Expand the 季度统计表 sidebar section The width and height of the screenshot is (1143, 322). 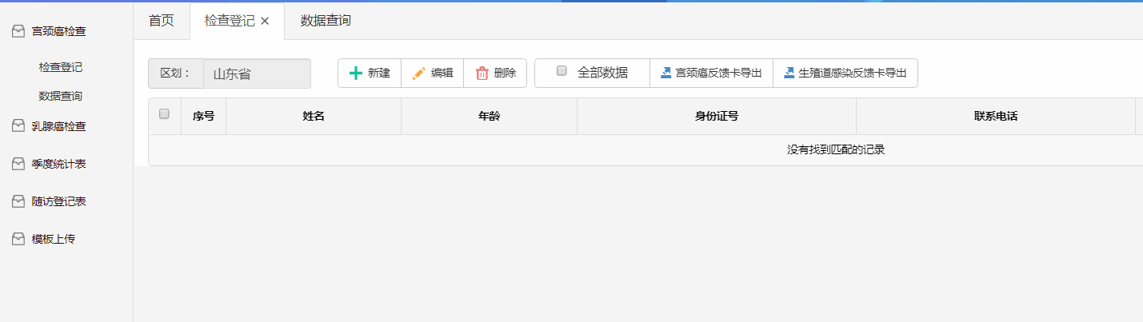click(58, 165)
